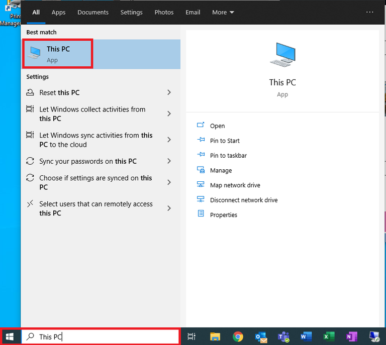Launch Microsoft Teams from the taskbar
386x345 pixels.
[x=283, y=336]
